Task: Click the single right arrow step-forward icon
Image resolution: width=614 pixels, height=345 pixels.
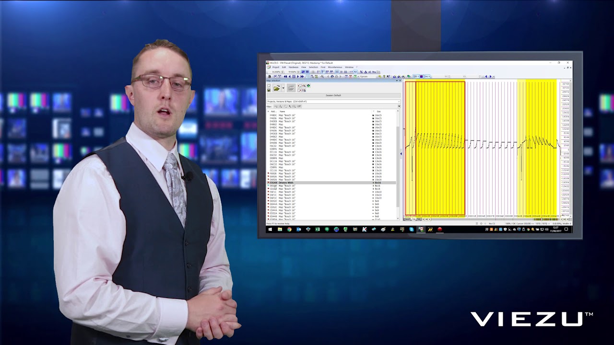Action: [298, 77]
